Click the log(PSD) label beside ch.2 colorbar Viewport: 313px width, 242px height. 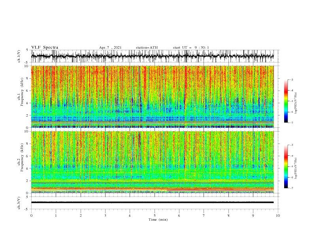(296, 168)
